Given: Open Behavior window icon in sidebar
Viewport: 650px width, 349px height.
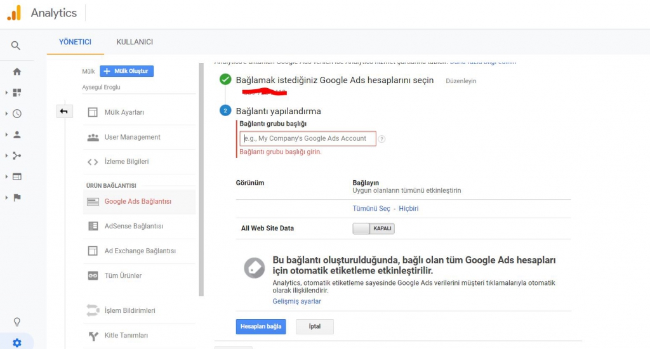Looking at the screenshot, I should coord(17,176).
